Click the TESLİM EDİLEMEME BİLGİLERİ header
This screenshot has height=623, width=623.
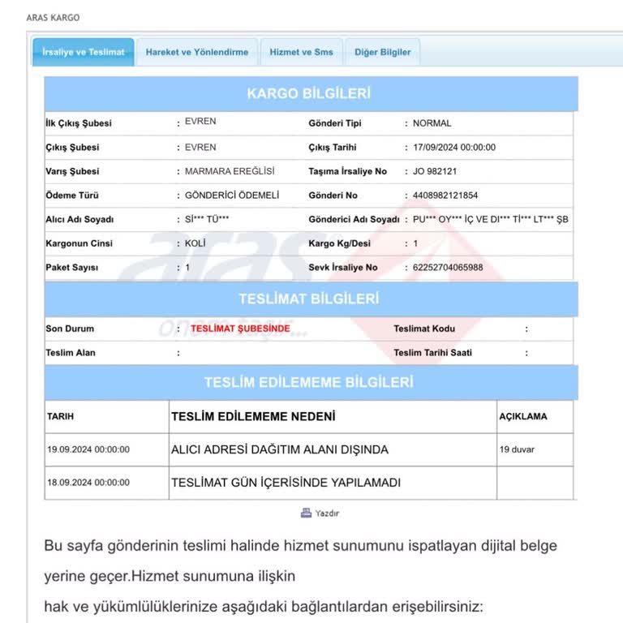311,382
